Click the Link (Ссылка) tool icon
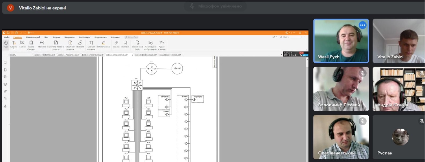The image size is (425, 162). point(116,43)
